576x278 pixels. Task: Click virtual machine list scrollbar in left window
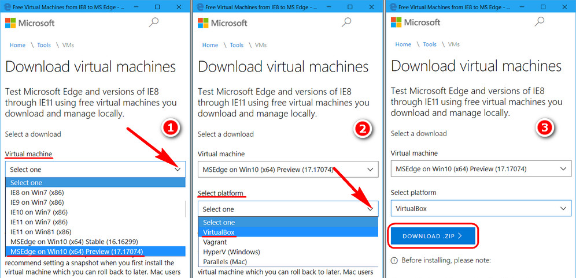[185, 209]
